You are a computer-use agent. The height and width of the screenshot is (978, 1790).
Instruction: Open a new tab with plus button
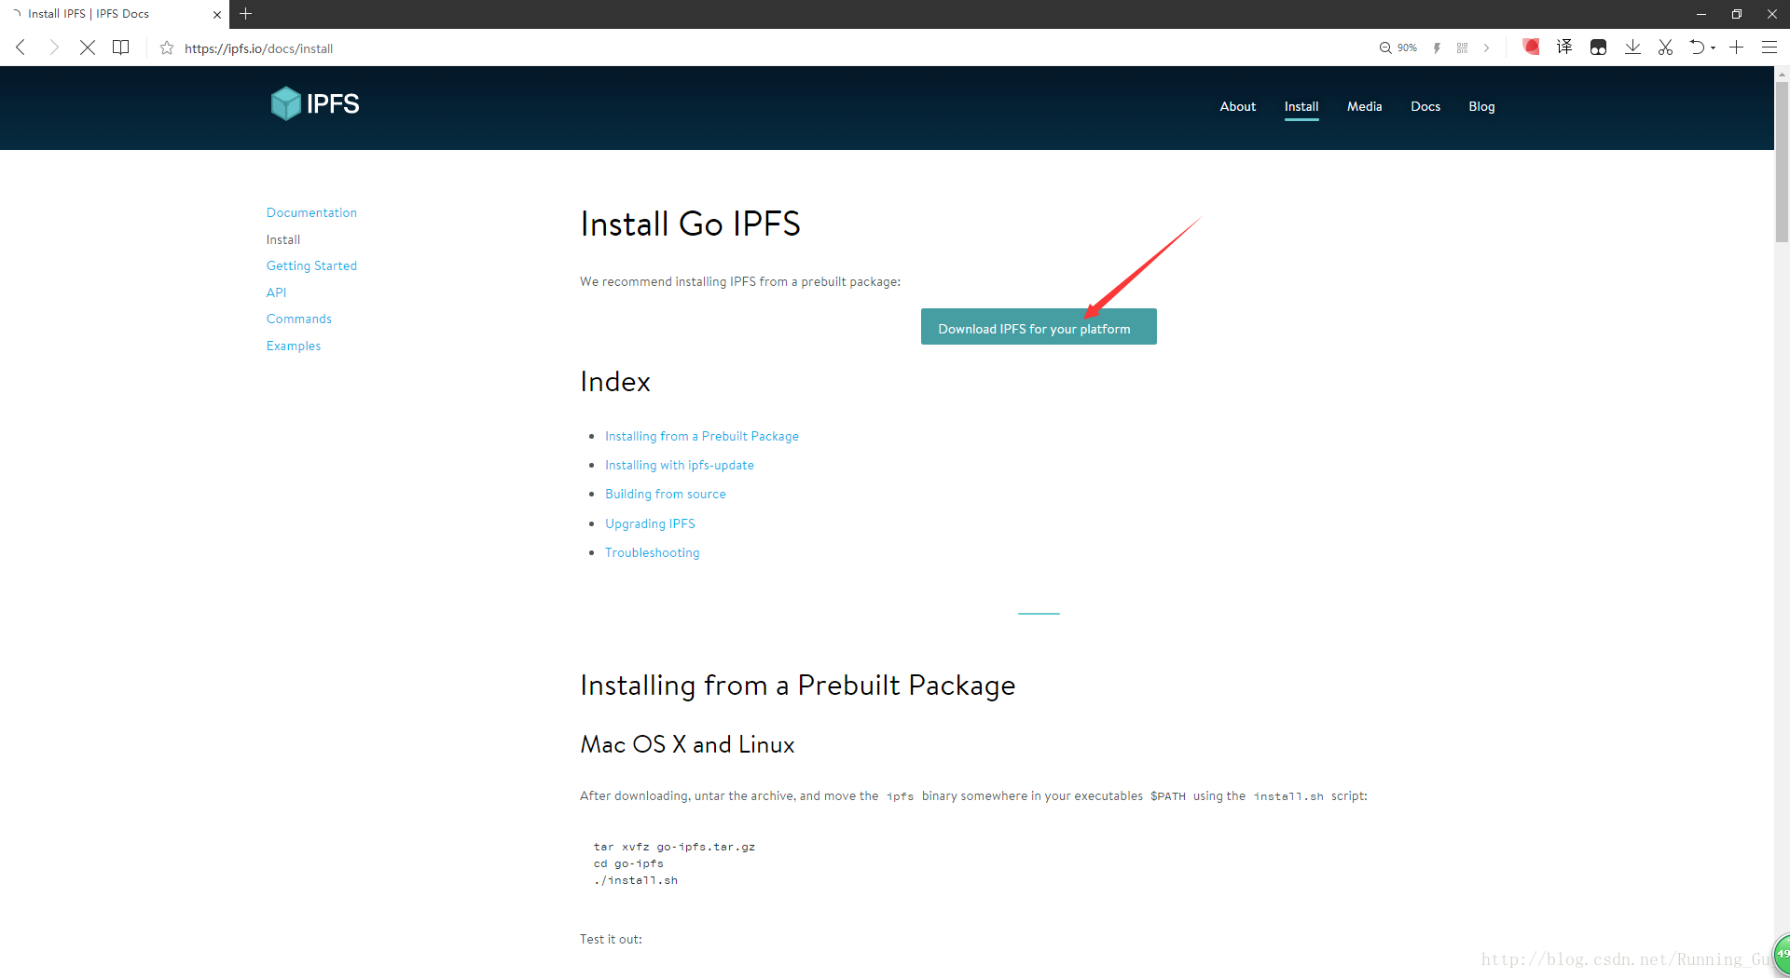[x=246, y=14]
